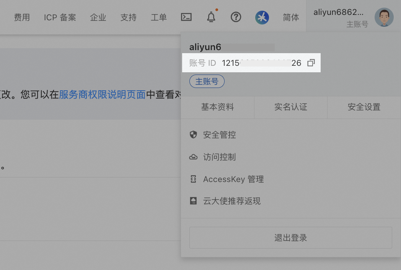Open the 费用 menu
This screenshot has width=401, height=270.
(x=22, y=17)
